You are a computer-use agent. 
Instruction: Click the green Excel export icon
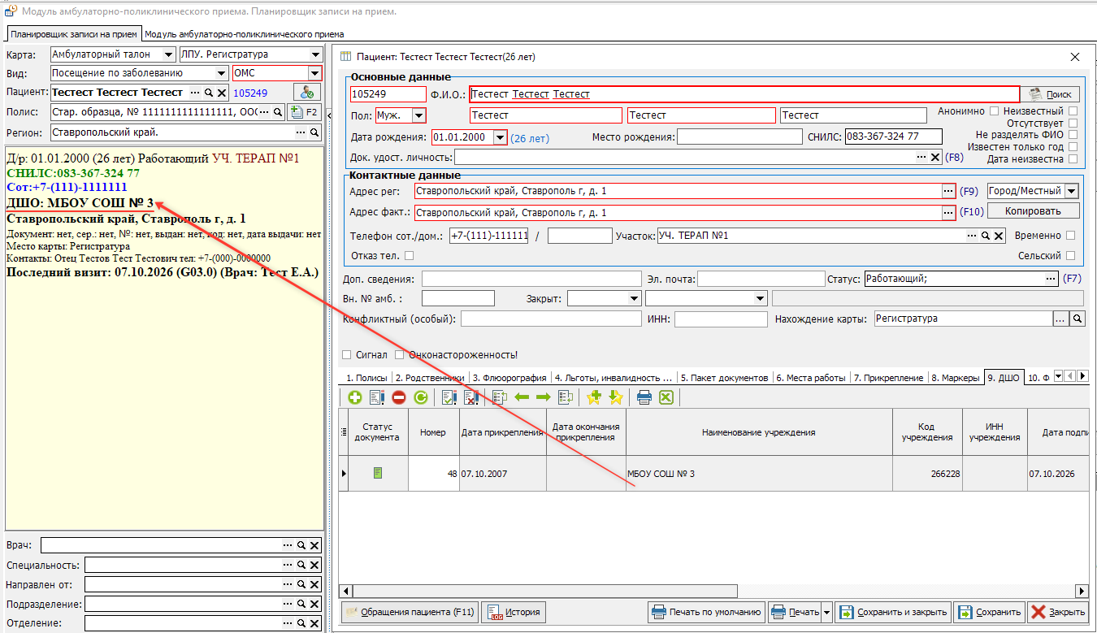tap(666, 397)
